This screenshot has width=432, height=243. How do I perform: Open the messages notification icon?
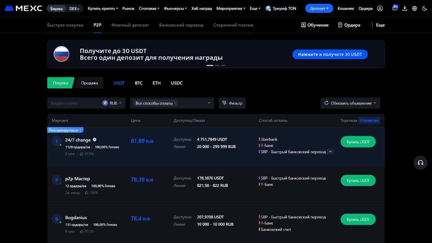395,8
